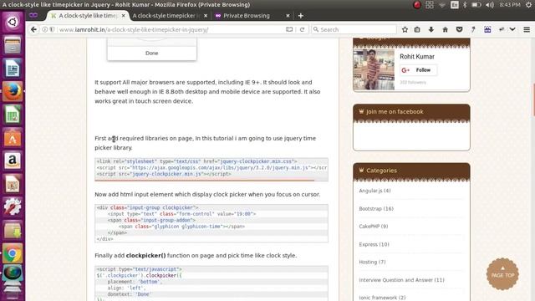Viewport: 535px width, 301px height.
Task: Click the 8:43 PM clock indicator
Action: tap(510, 5)
